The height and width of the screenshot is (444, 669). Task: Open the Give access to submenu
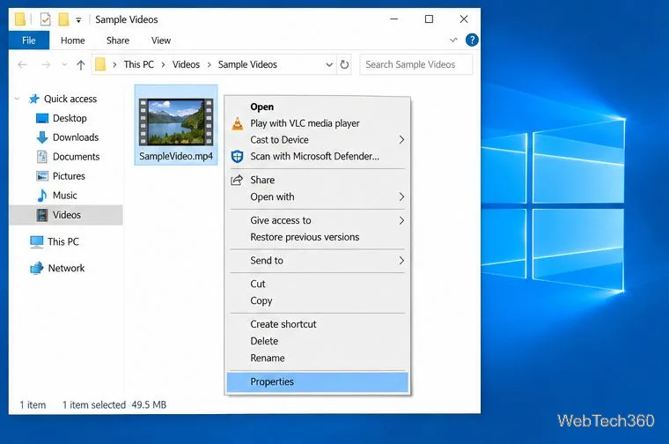318,220
